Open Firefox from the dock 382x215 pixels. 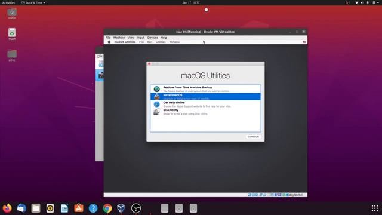pyautogui.click(x=7, y=208)
